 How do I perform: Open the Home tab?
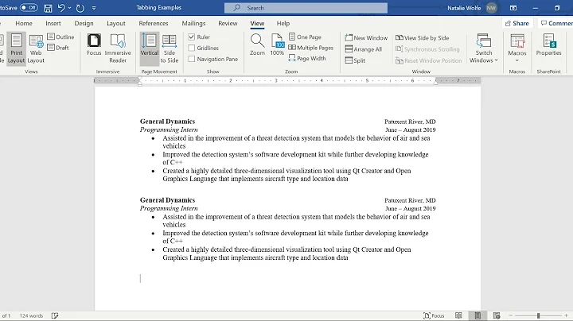[x=24, y=23]
